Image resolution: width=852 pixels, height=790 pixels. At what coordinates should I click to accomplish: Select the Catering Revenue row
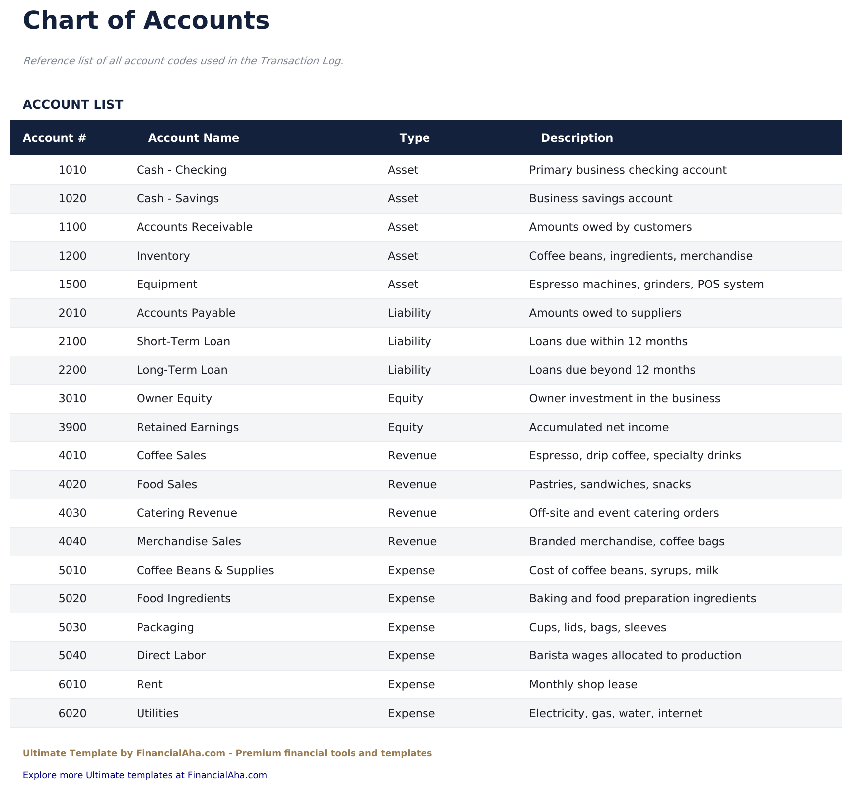[x=187, y=513]
